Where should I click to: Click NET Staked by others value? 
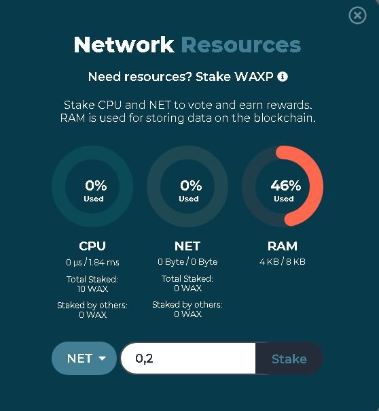(x=187, y=314)
